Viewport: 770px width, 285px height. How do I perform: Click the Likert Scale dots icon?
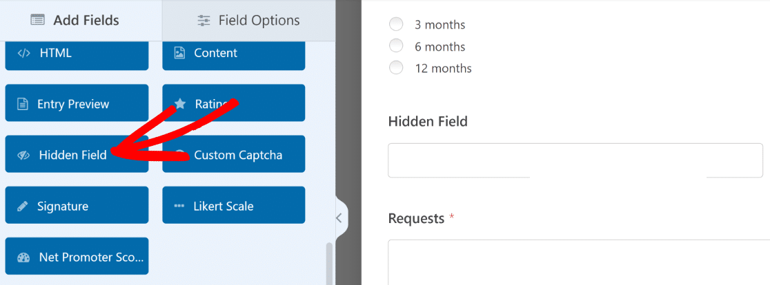coord(179,206)
